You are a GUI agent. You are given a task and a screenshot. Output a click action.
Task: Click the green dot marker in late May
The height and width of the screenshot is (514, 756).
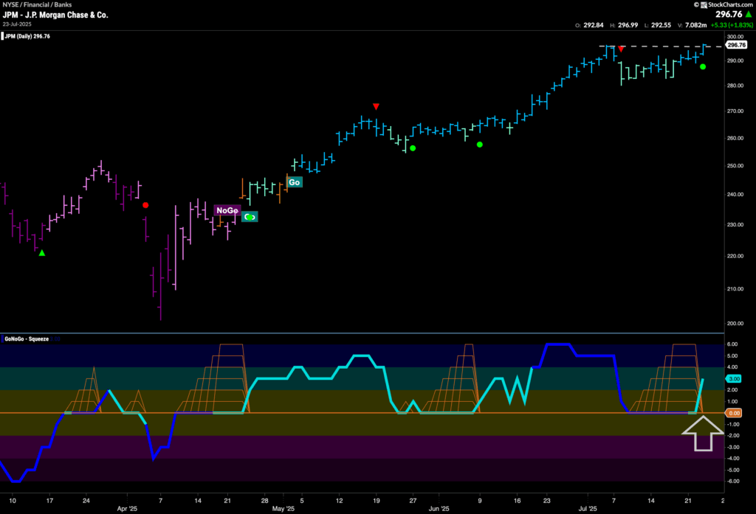click(x=413, y=148)
